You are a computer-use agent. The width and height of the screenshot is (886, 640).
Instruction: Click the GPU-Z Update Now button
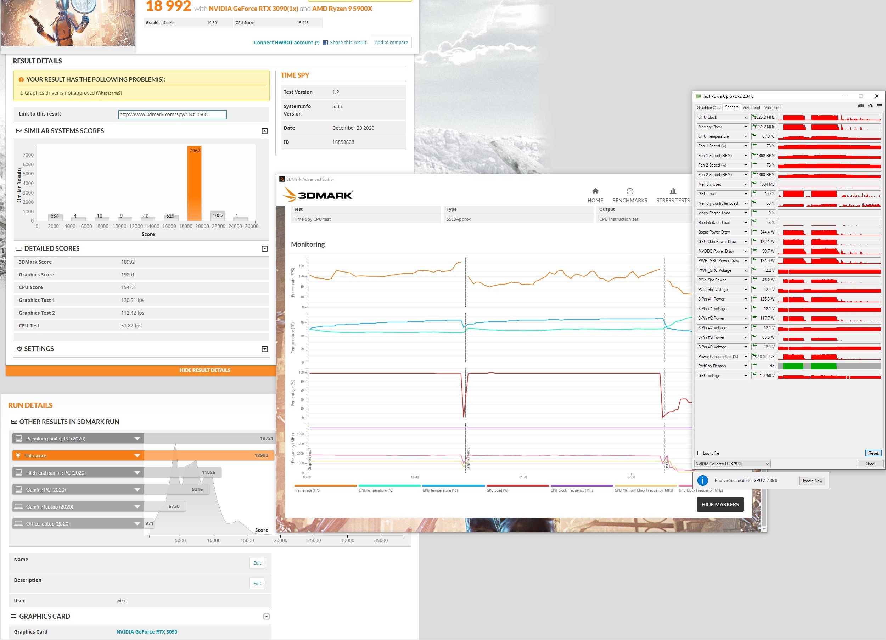(x=812, y=481)
